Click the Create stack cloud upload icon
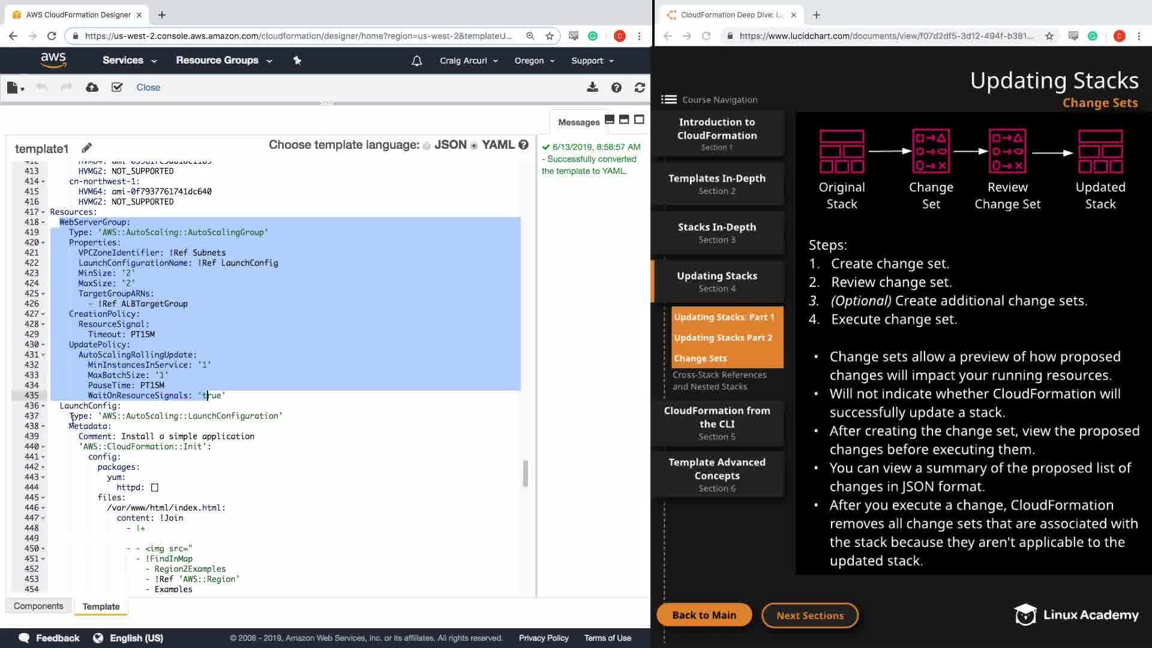Viewport: 1152px width, 648px height. (x=92, y=88)
